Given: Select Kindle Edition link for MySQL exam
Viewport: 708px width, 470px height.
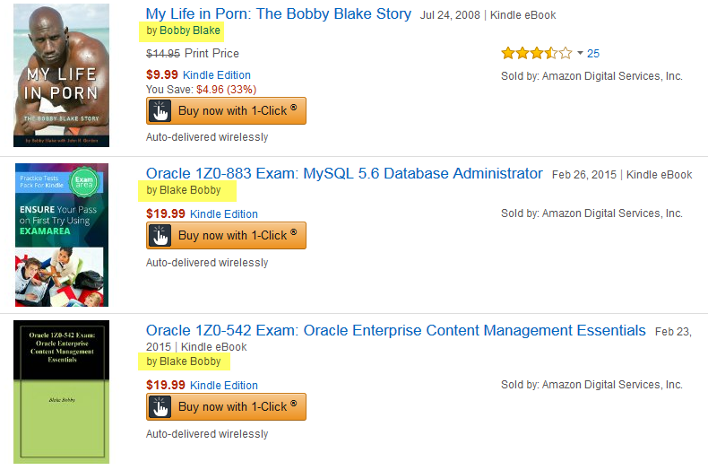Looking at the screenshot, I should click(224, 213).
